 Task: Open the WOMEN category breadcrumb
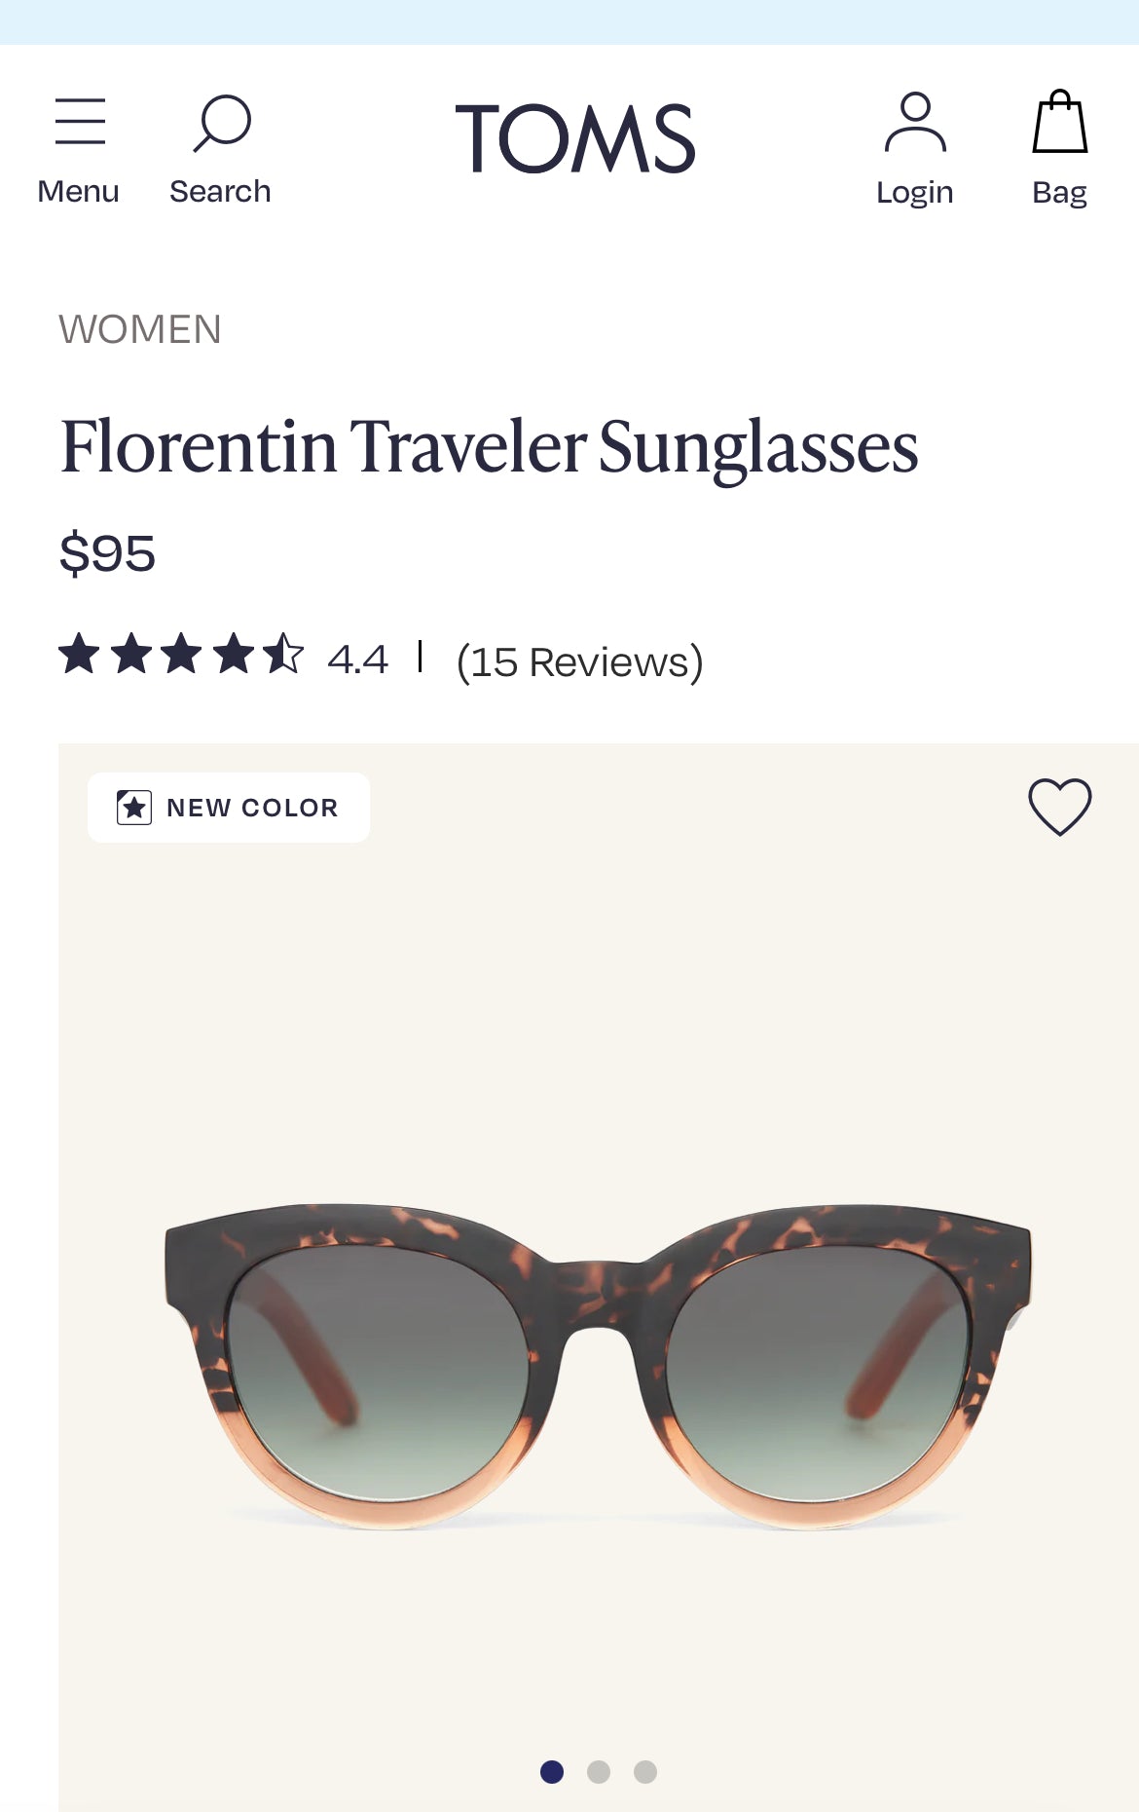(x=140, y=329)
